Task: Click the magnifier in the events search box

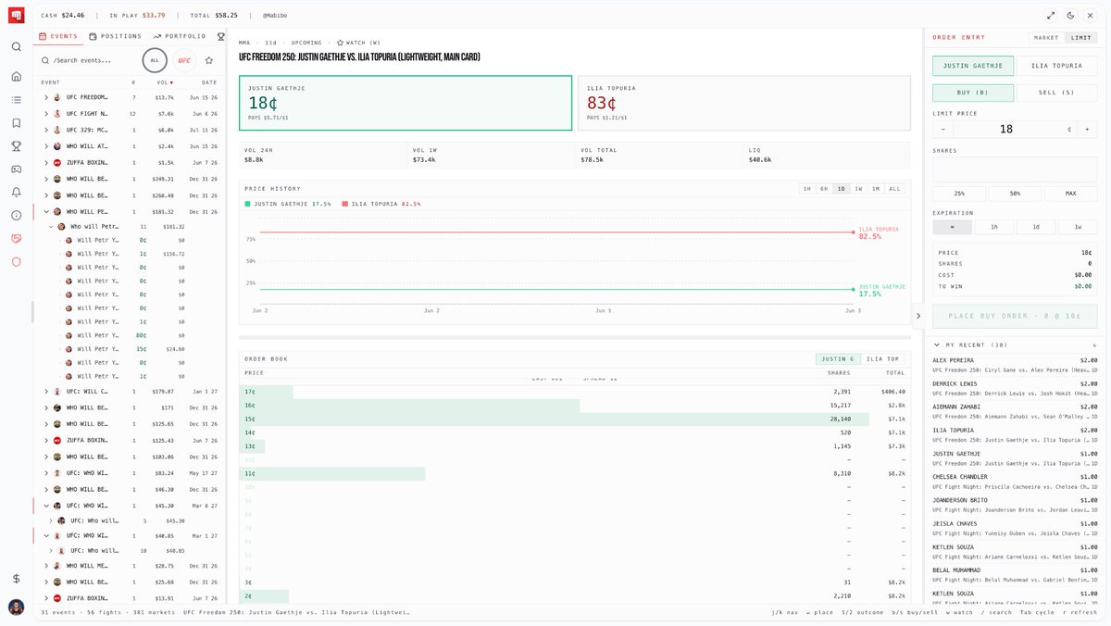Action: pos(45,60)
